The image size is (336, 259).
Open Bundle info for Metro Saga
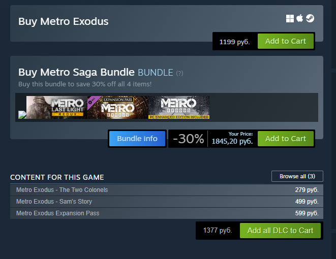tap(137, 139)
